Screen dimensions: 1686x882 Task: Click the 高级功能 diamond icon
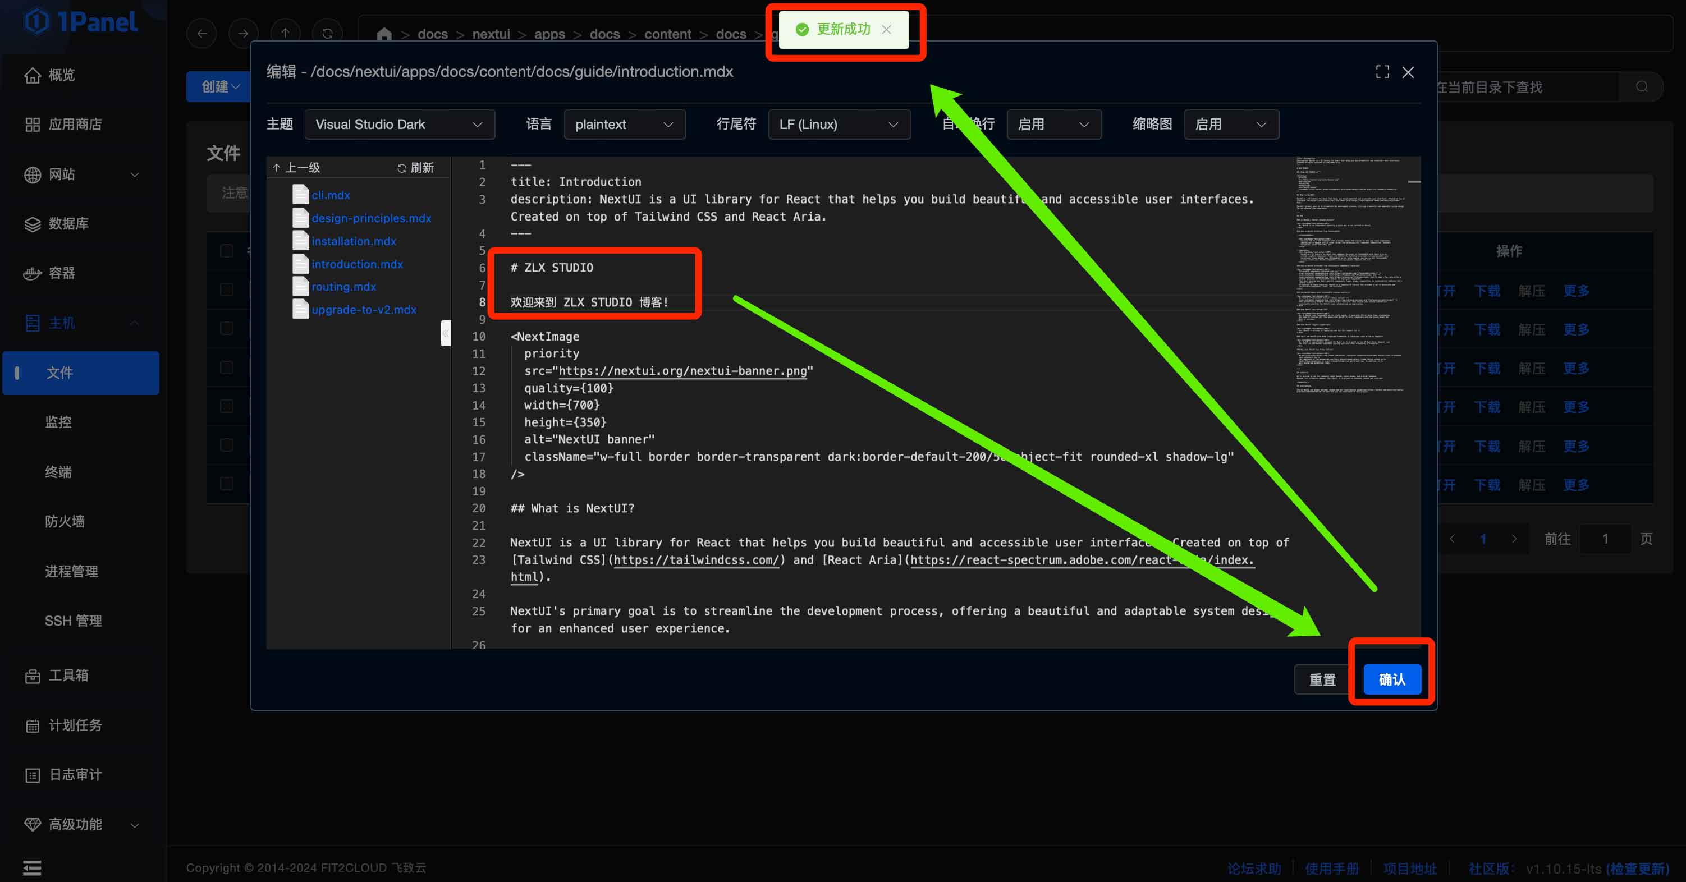32,824
